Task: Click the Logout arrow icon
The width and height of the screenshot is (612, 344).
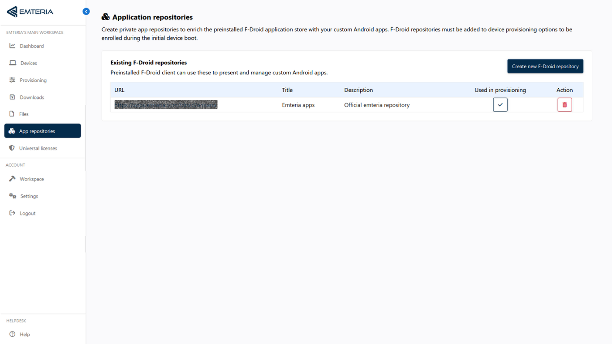Action: [x=13, y=213]
